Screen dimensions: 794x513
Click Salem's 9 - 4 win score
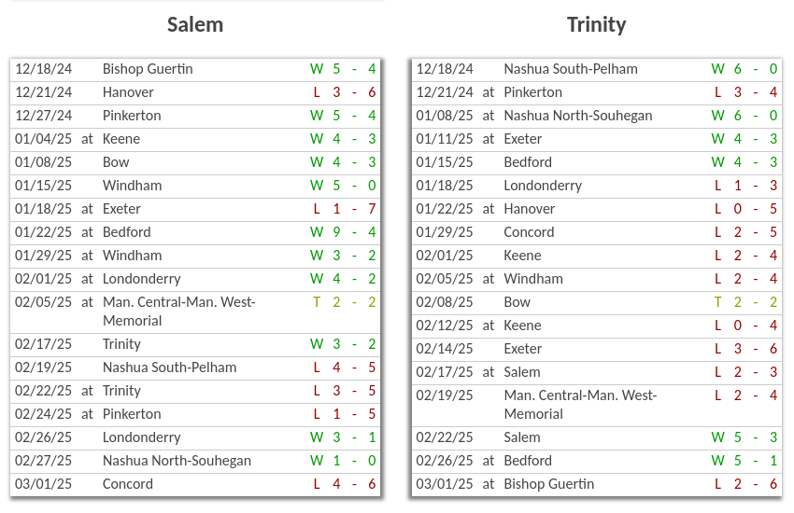344,232
